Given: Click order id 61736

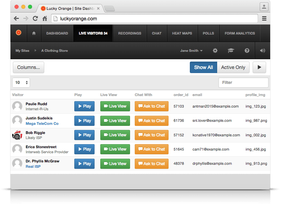Looking at the screenshot, I should click(179, 120).
